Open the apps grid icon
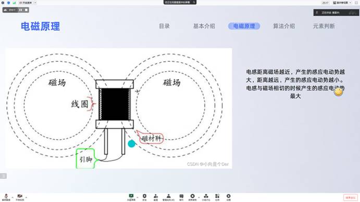The image size is (360, 202). 217,197
